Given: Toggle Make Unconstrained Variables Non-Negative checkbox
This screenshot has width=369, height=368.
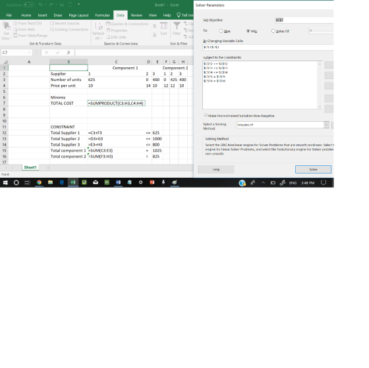Looking at the screenshot, I should [x=205, y=115].
